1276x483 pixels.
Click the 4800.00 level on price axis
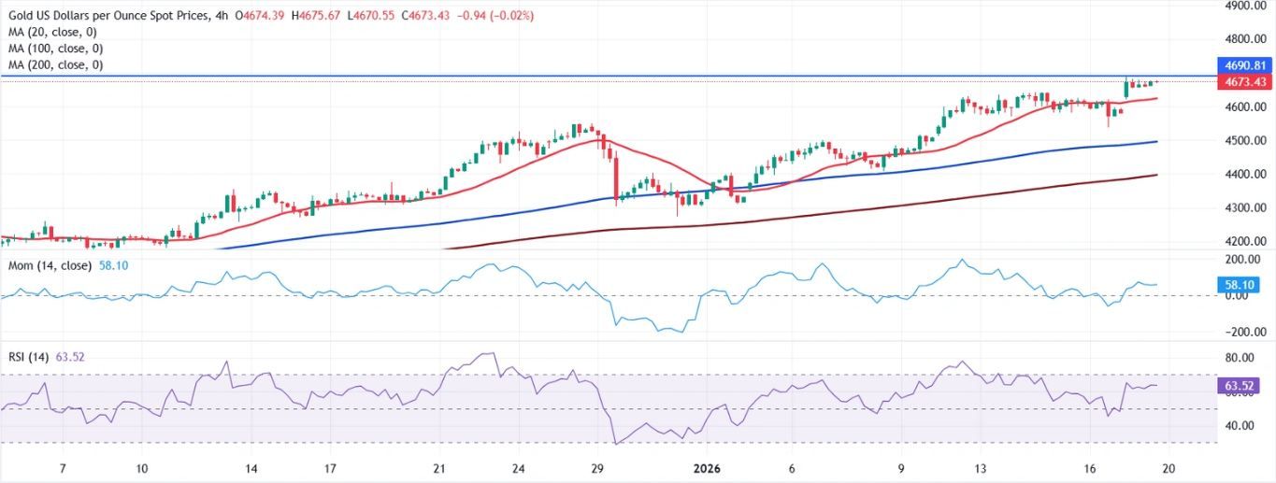click(1245, 39)
